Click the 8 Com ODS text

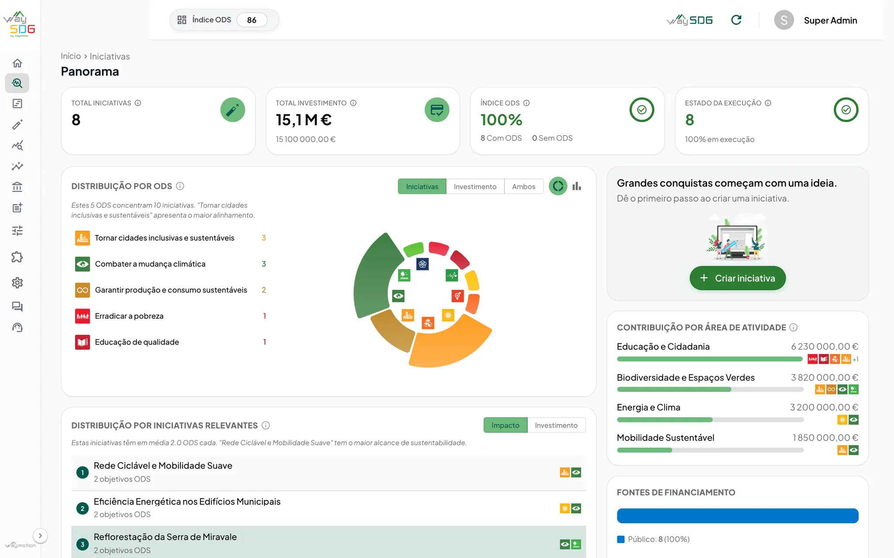click(x=501, y=138)
